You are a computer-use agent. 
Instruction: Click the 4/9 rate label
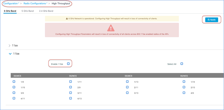(x=192, y=93)
